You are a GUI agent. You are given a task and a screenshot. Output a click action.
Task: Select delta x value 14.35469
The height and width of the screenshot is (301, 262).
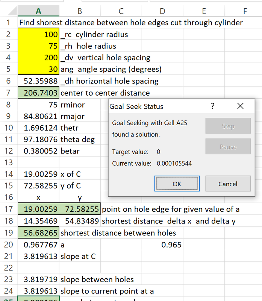pyautogui.click(x=39, y=221)
